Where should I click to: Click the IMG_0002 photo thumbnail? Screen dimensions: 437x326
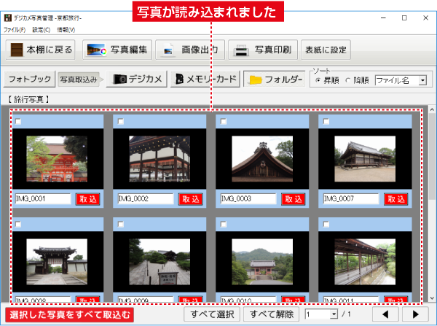click(x=160, y=158)
